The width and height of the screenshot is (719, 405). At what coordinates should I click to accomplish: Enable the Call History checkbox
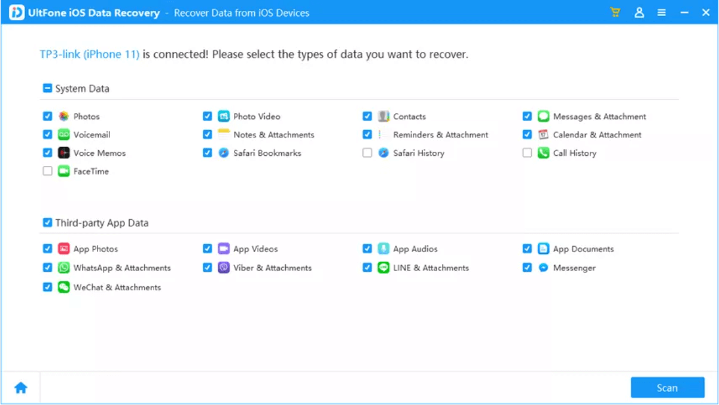[x=527, y=153]
